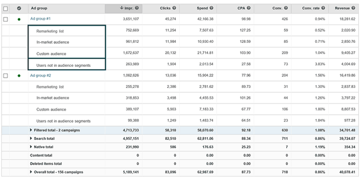360x180 pixels.
Task: Open the Ad group #1 link
Action: click(x=40, y=19)
